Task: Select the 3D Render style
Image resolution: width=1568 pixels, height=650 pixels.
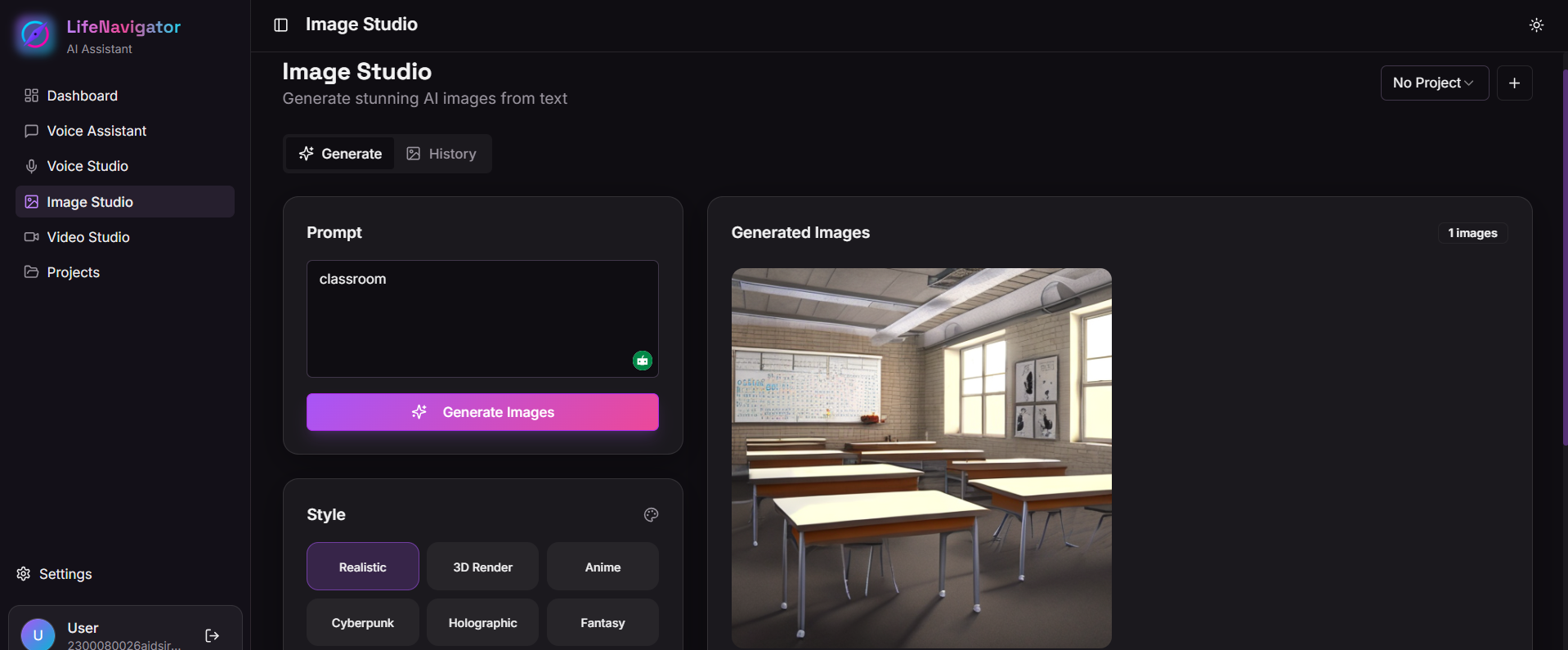Action: coord(482,567)
